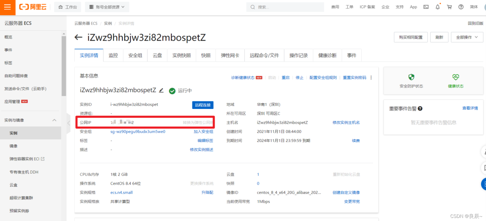This screenshot has width=486, height=221.
Task: Expand the 账号全部资源 dropdown
Action: coord(107,7)
